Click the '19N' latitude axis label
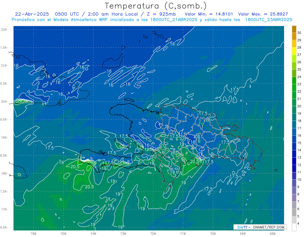Image resolution: width=306 pixels, height=237 pixels. point(4,137)
